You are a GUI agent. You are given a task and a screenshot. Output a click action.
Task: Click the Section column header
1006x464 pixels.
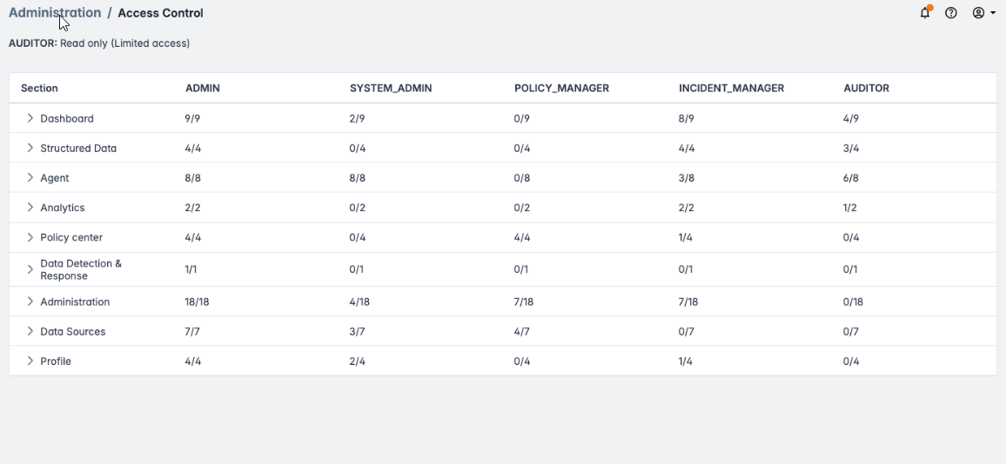[x=39, y=88]
